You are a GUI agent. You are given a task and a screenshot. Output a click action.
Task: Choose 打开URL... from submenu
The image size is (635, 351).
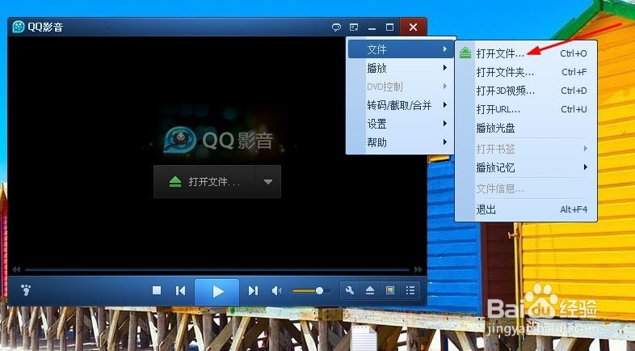526,109
